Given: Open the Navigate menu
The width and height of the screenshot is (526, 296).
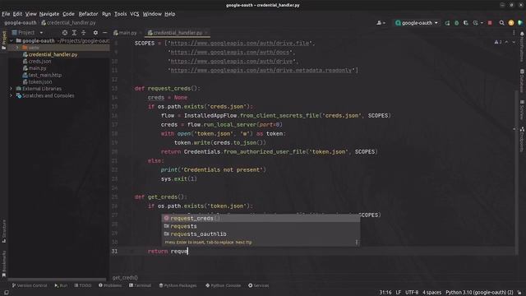Looking at the screenshot, I should 49,14.
